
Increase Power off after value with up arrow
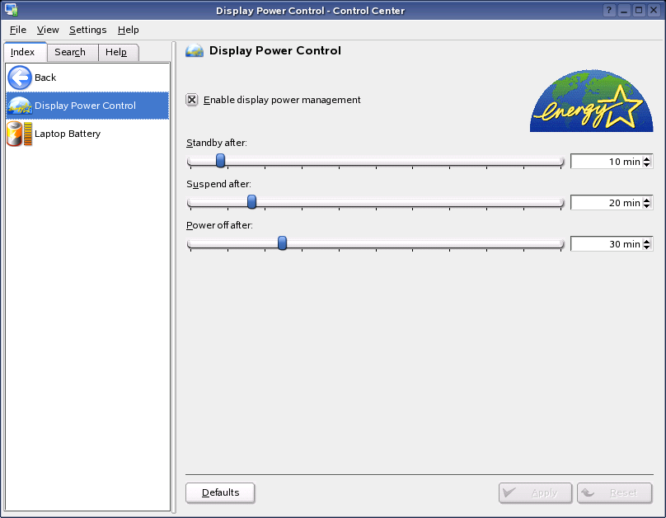point(646,241)
